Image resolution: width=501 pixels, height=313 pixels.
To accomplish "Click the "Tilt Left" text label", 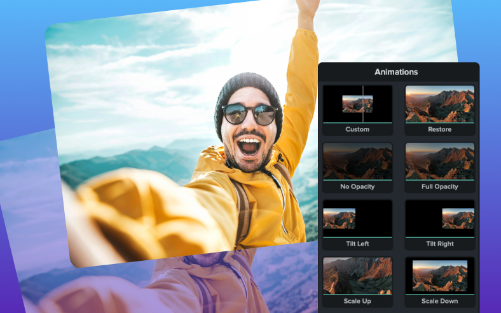I will click(x=357, y=244).
